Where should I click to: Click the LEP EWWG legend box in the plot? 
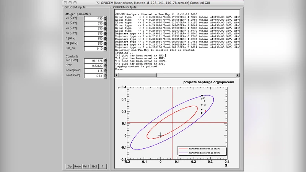point(201,151)
